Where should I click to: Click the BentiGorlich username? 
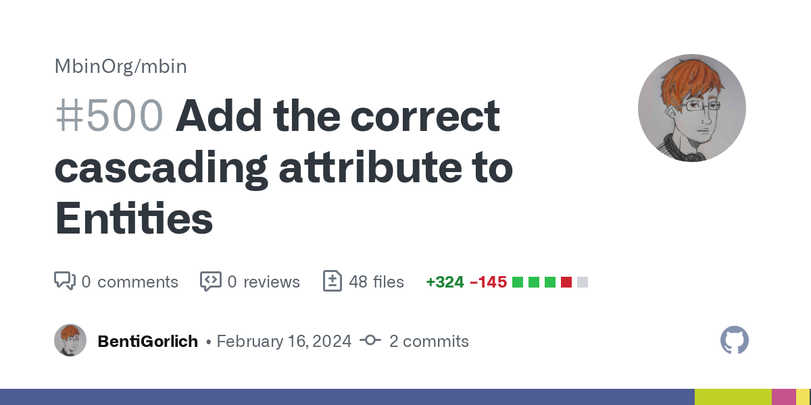point(148,341)
